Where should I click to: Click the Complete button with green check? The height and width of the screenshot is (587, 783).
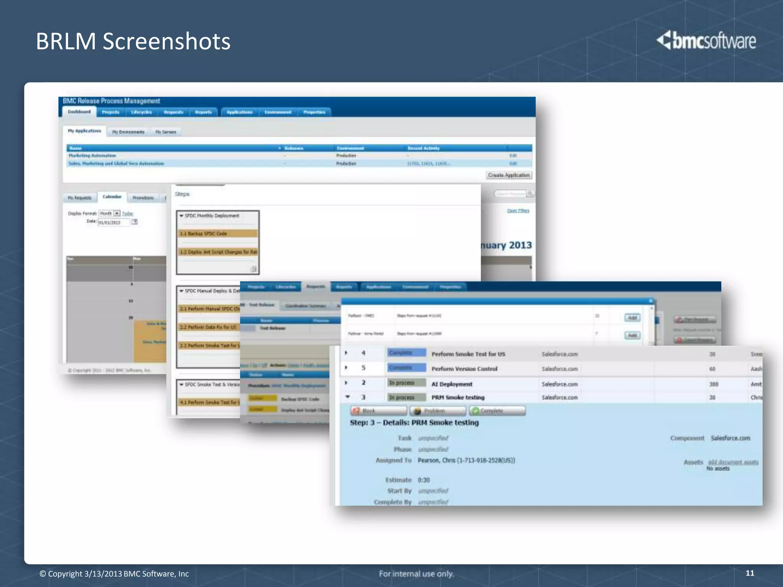coord(497,411)
